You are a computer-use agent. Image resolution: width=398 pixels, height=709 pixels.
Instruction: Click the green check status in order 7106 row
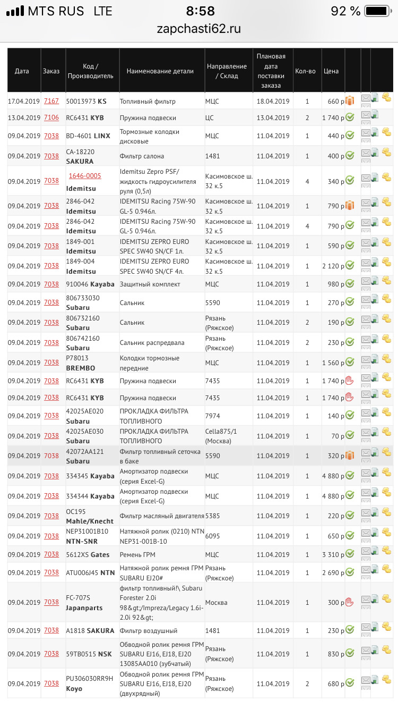click(350, 117)
